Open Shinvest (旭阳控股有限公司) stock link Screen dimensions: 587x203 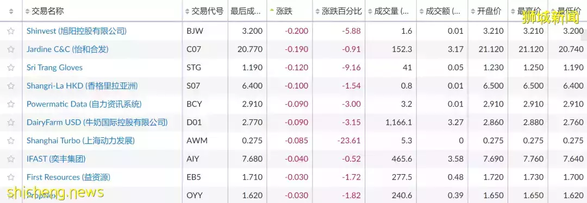77,31
